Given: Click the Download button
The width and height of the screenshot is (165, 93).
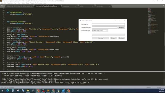Looking at the screenshot, I should tap(101, 38).
